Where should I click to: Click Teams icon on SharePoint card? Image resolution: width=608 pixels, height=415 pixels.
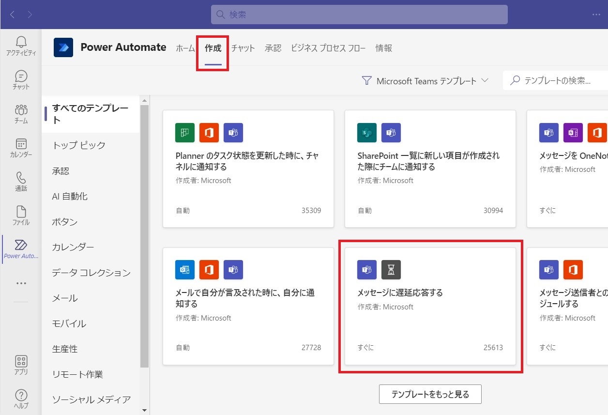point(391,133)
